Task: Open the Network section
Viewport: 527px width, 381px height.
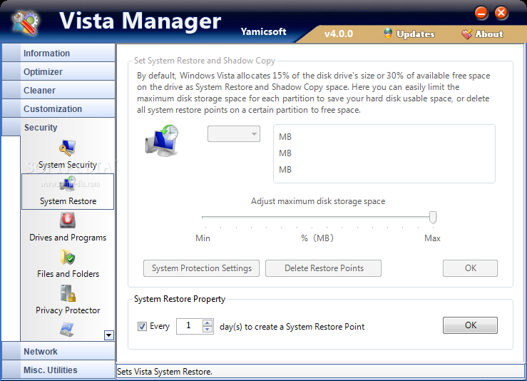Action: 58,351
